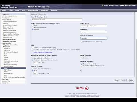
Task: Open NTP protocol page
Action: (x=5, y=75)
